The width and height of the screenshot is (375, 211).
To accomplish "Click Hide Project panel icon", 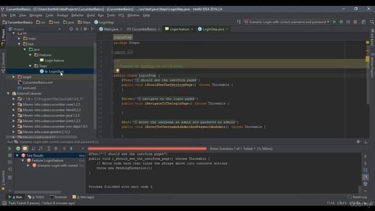I will [x=93, y=29].
